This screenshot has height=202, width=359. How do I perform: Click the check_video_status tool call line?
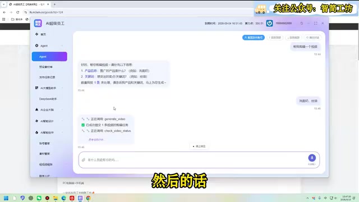tap(106, 131)
